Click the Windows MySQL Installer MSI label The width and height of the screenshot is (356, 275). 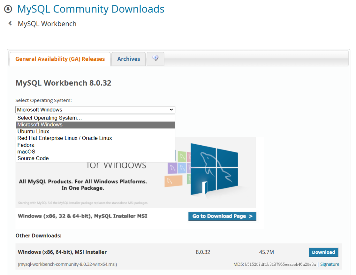click(82, 216)
